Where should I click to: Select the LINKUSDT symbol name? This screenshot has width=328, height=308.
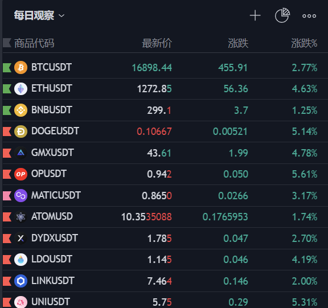point(53,281)
